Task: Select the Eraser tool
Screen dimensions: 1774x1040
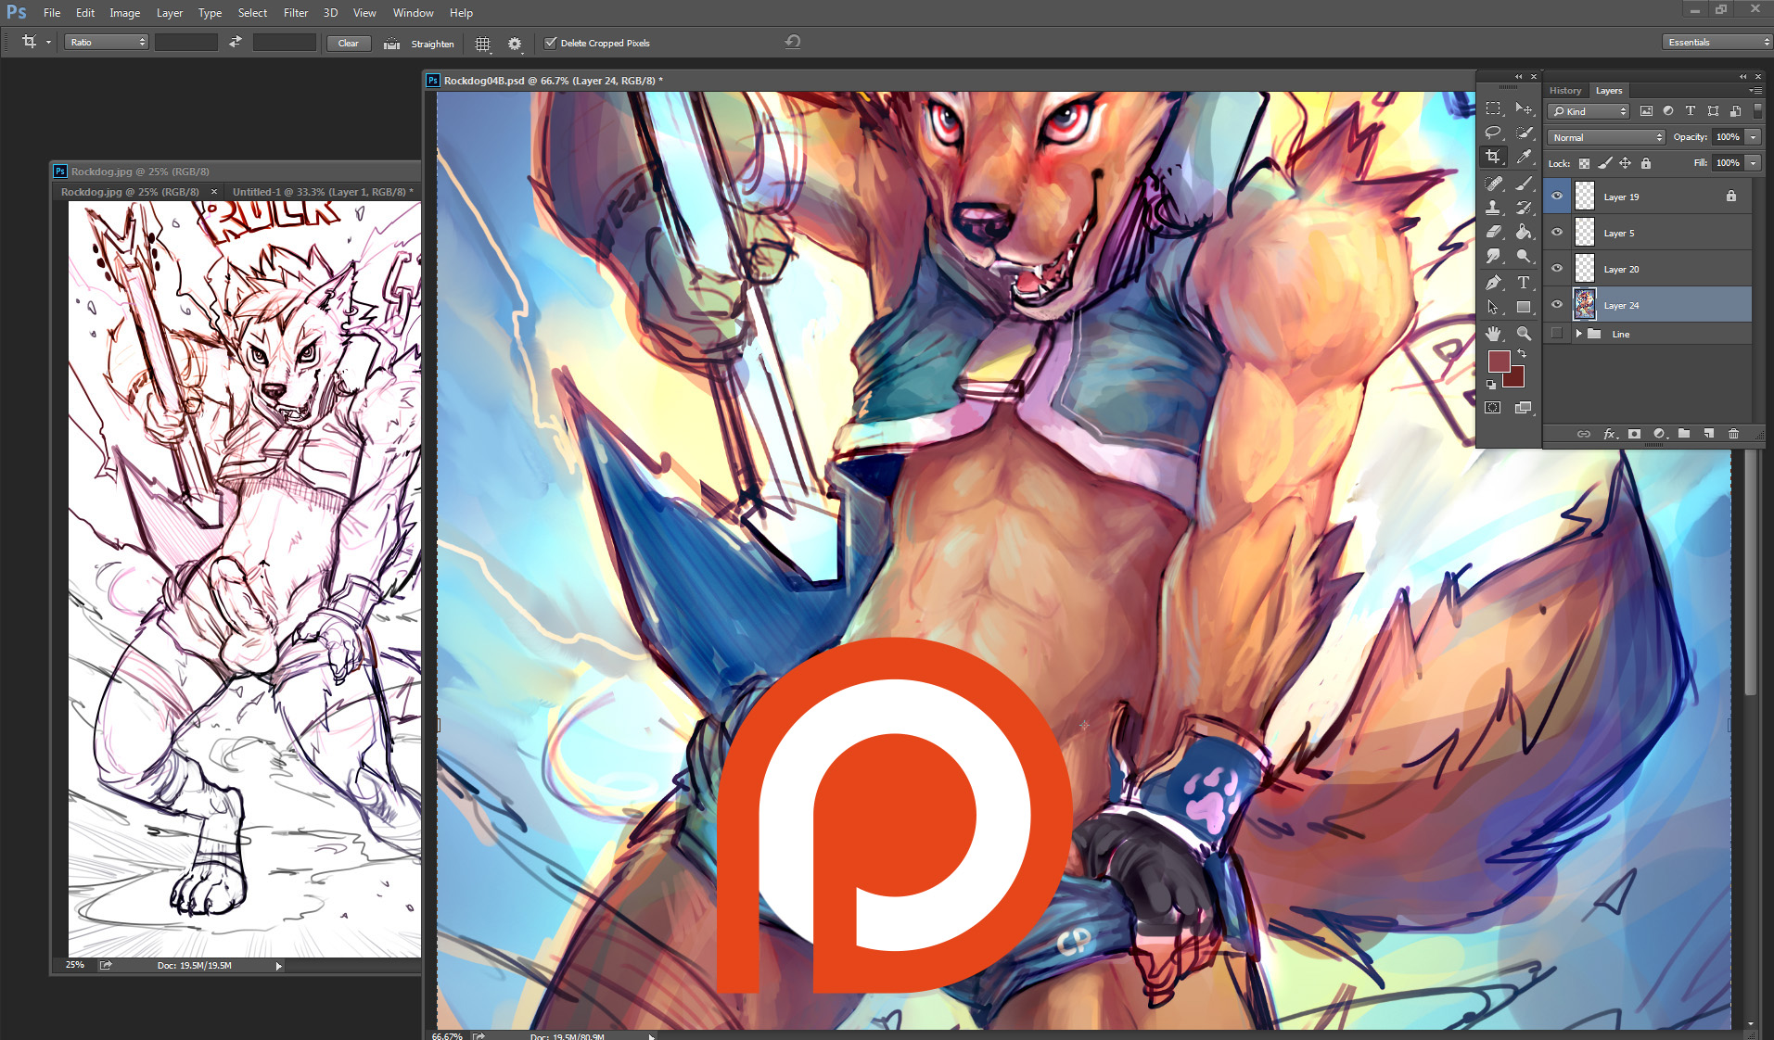Action: click(x=1493, y=232)
